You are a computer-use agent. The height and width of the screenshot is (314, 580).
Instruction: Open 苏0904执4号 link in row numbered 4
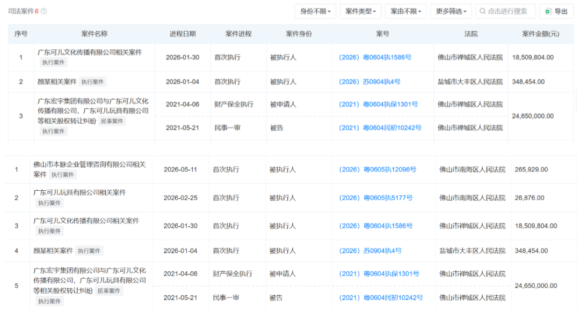(370, 251)
